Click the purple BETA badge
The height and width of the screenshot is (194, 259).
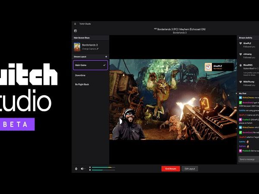[x=17, y=124]
